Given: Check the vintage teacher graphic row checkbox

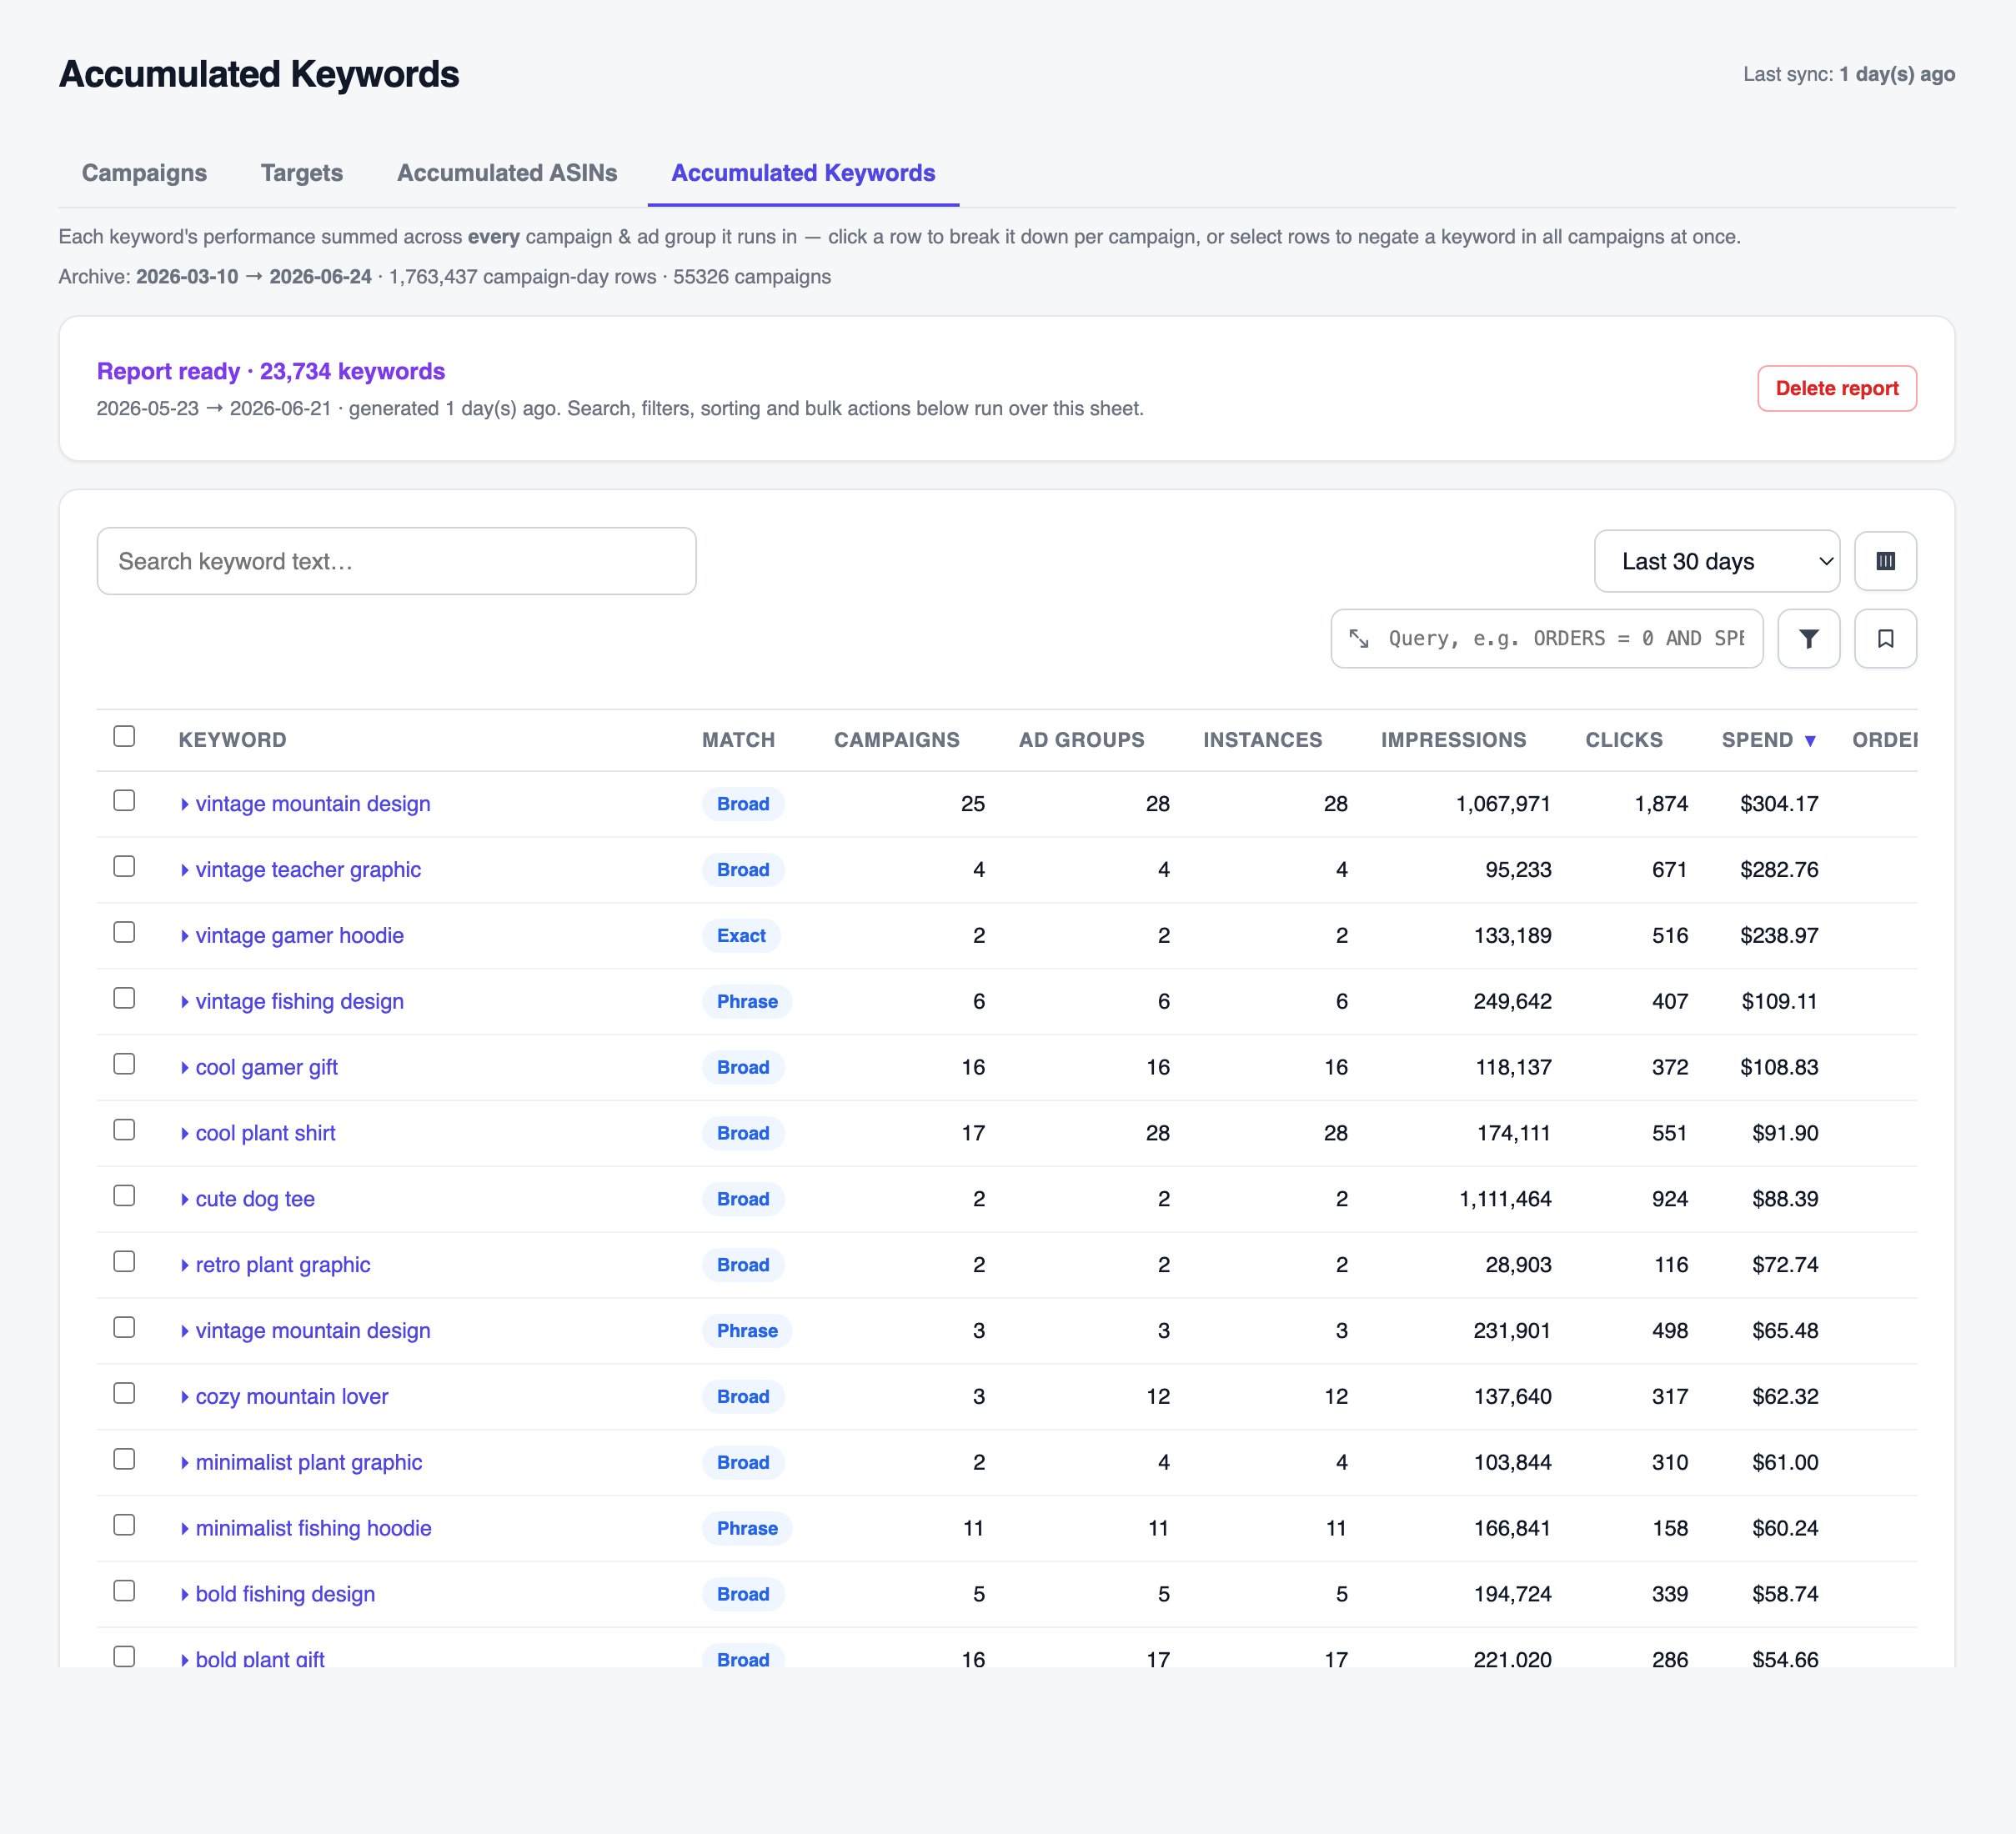Looking at the screenshot, I should point(124,866).
